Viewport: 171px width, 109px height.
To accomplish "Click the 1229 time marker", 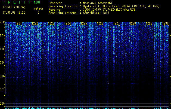I will [149, 23].
